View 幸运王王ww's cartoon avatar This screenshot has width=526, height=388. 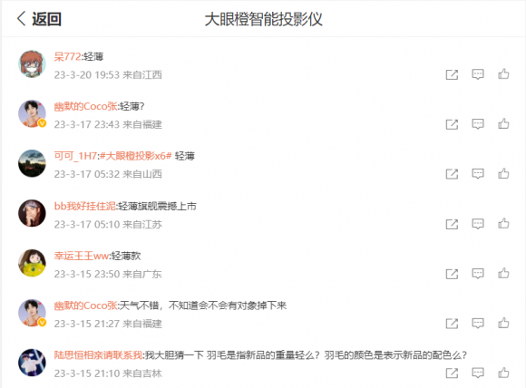pyautogui.click(x=32, y=263)
